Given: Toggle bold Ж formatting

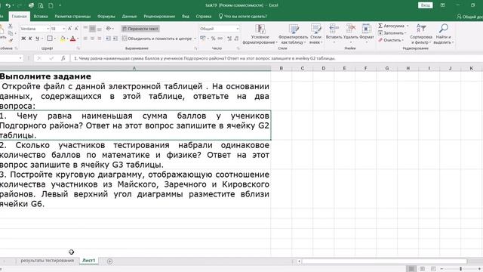Looking at the screenshot, I should (23, 39).
